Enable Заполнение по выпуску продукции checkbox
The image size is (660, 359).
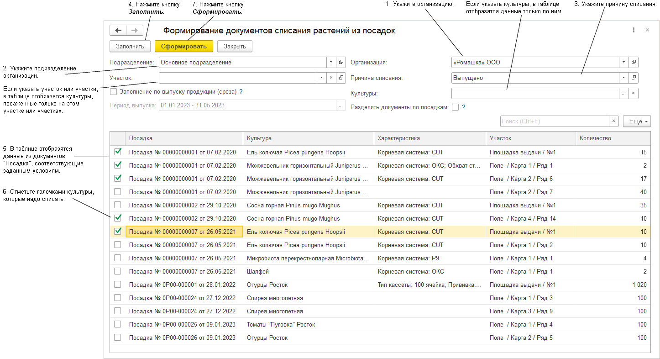pos(114,92)
